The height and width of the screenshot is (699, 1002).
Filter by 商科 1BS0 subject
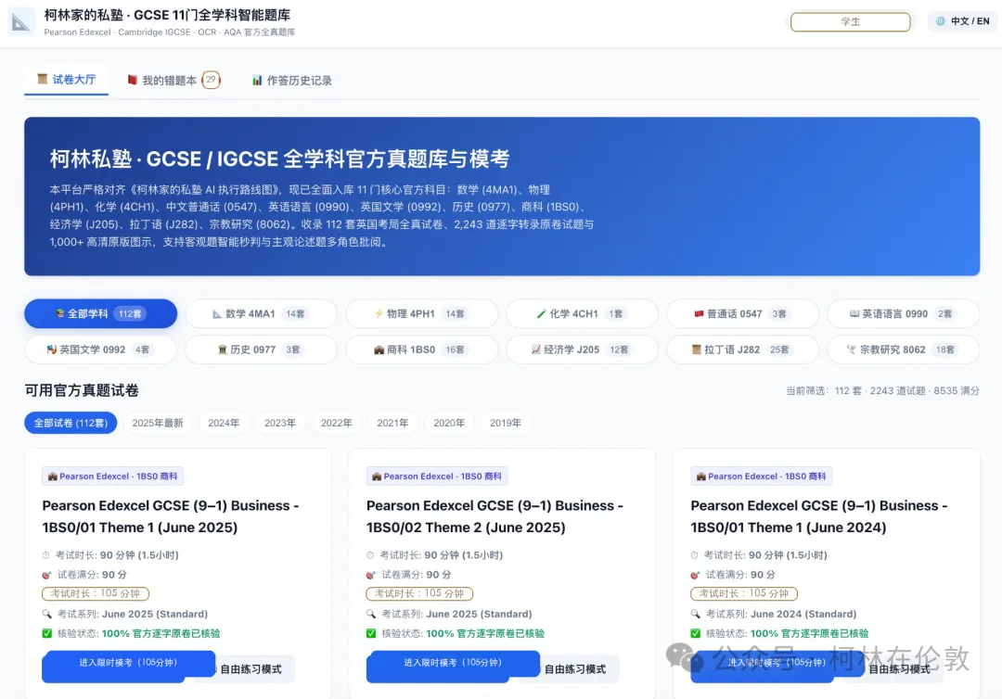pyautogui.click(x=422, y=349)
